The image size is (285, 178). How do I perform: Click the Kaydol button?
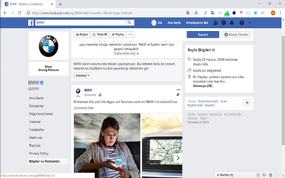pyautogui.click(x=203, y=35)
